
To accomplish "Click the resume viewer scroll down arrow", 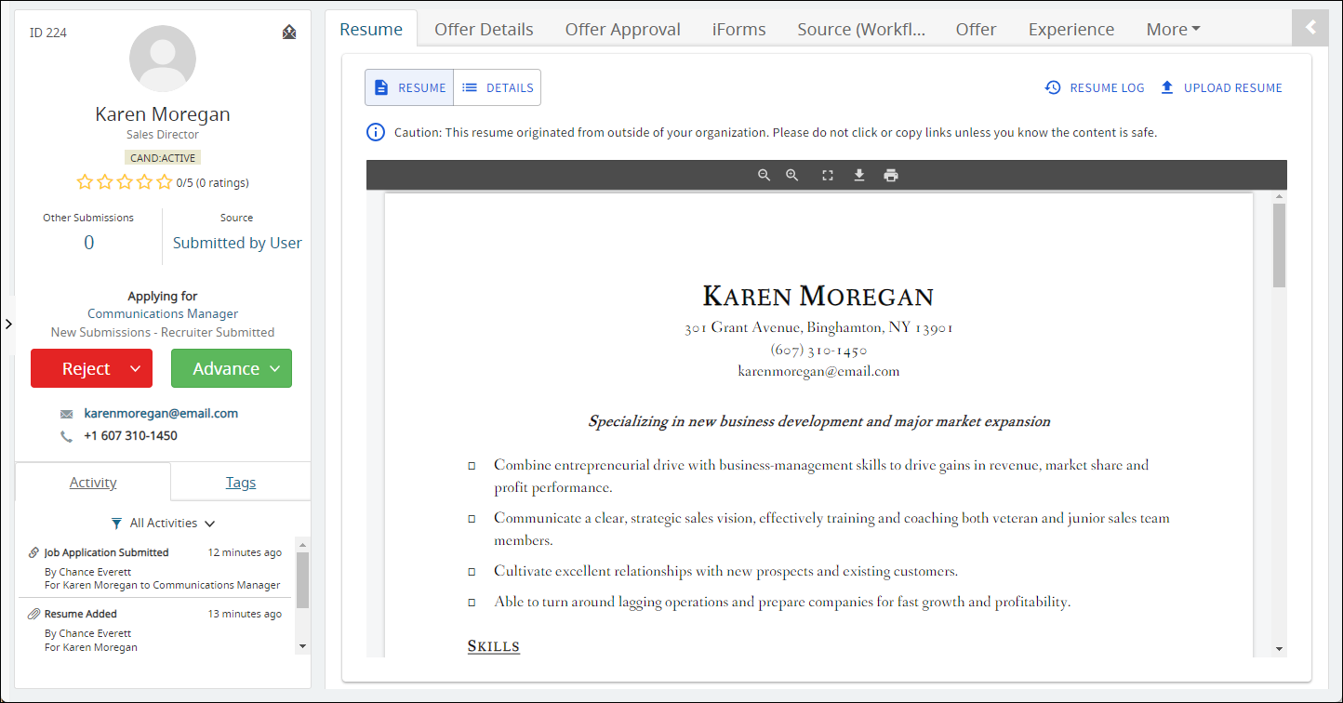I will [1279, 648].
